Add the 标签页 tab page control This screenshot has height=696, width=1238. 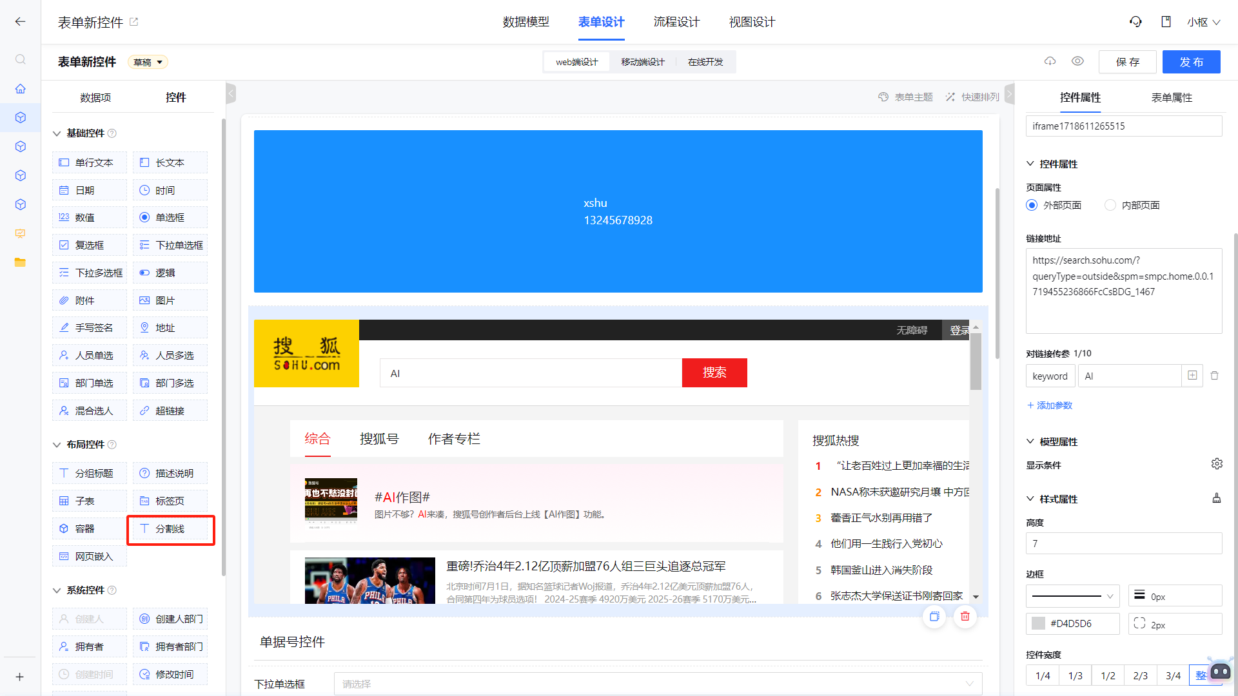coord(170,501)
